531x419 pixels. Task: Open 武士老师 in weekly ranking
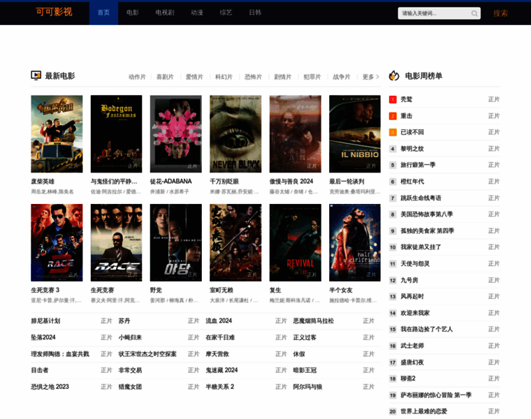[412, 346]
